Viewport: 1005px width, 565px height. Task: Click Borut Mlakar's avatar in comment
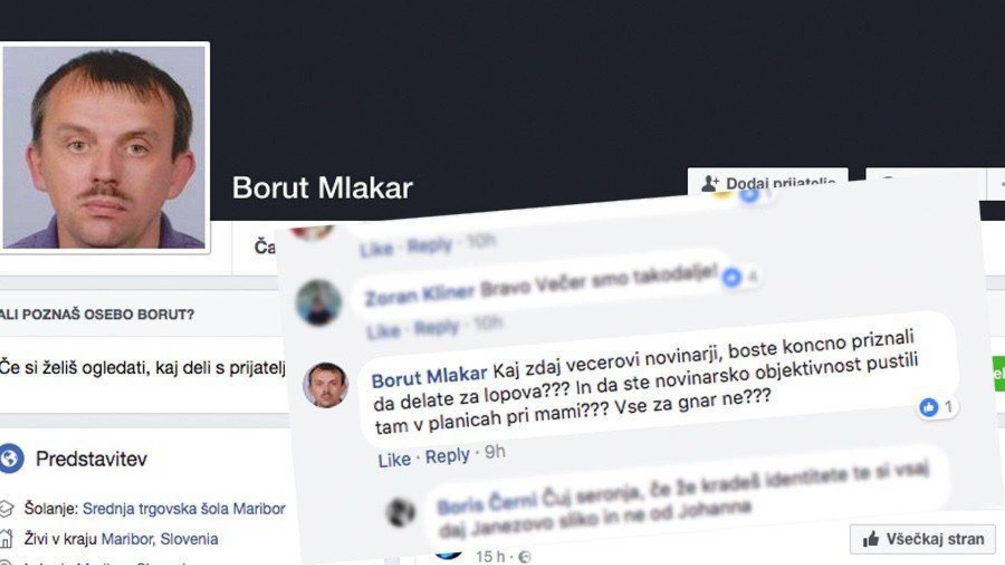(326, 385)
